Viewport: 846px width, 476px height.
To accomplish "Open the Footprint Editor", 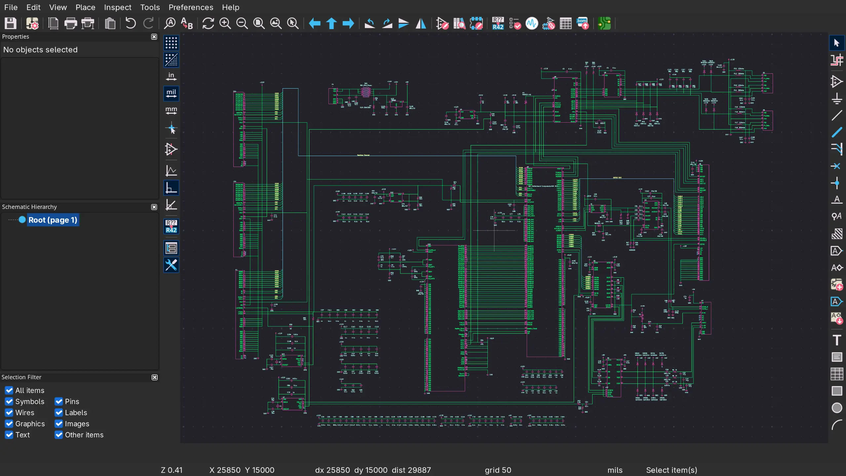I will coord(476,23).
